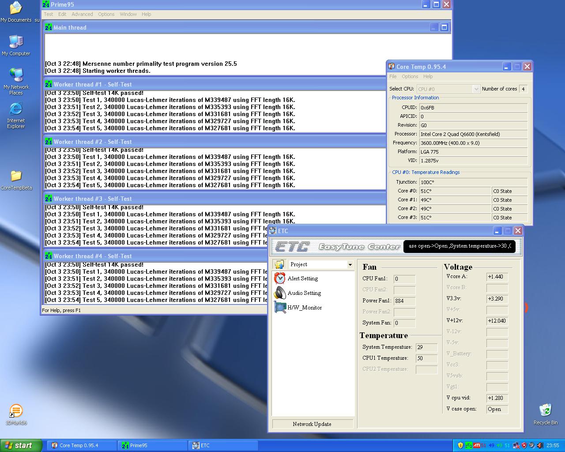This screenshot has height=452, width=565.
Task: Select the My Computer desktop icon
Action: click(x=16, y=45)
